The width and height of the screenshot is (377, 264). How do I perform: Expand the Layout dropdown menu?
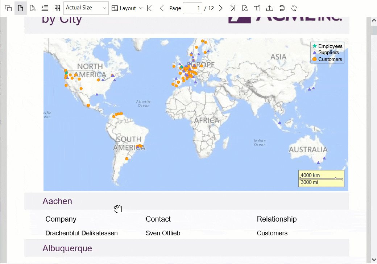(127, 8)
